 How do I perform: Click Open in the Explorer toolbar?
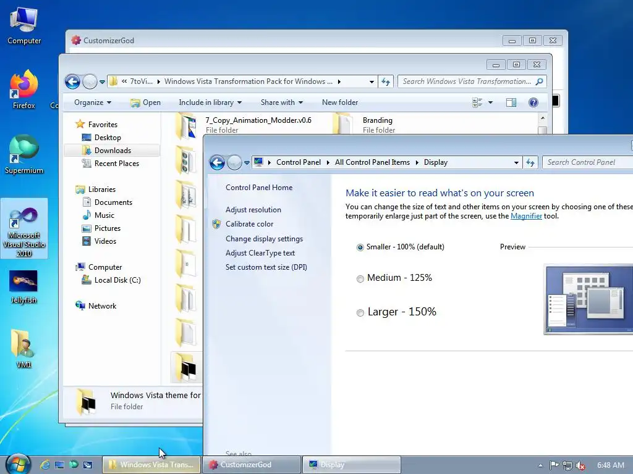tap(146, 102)
